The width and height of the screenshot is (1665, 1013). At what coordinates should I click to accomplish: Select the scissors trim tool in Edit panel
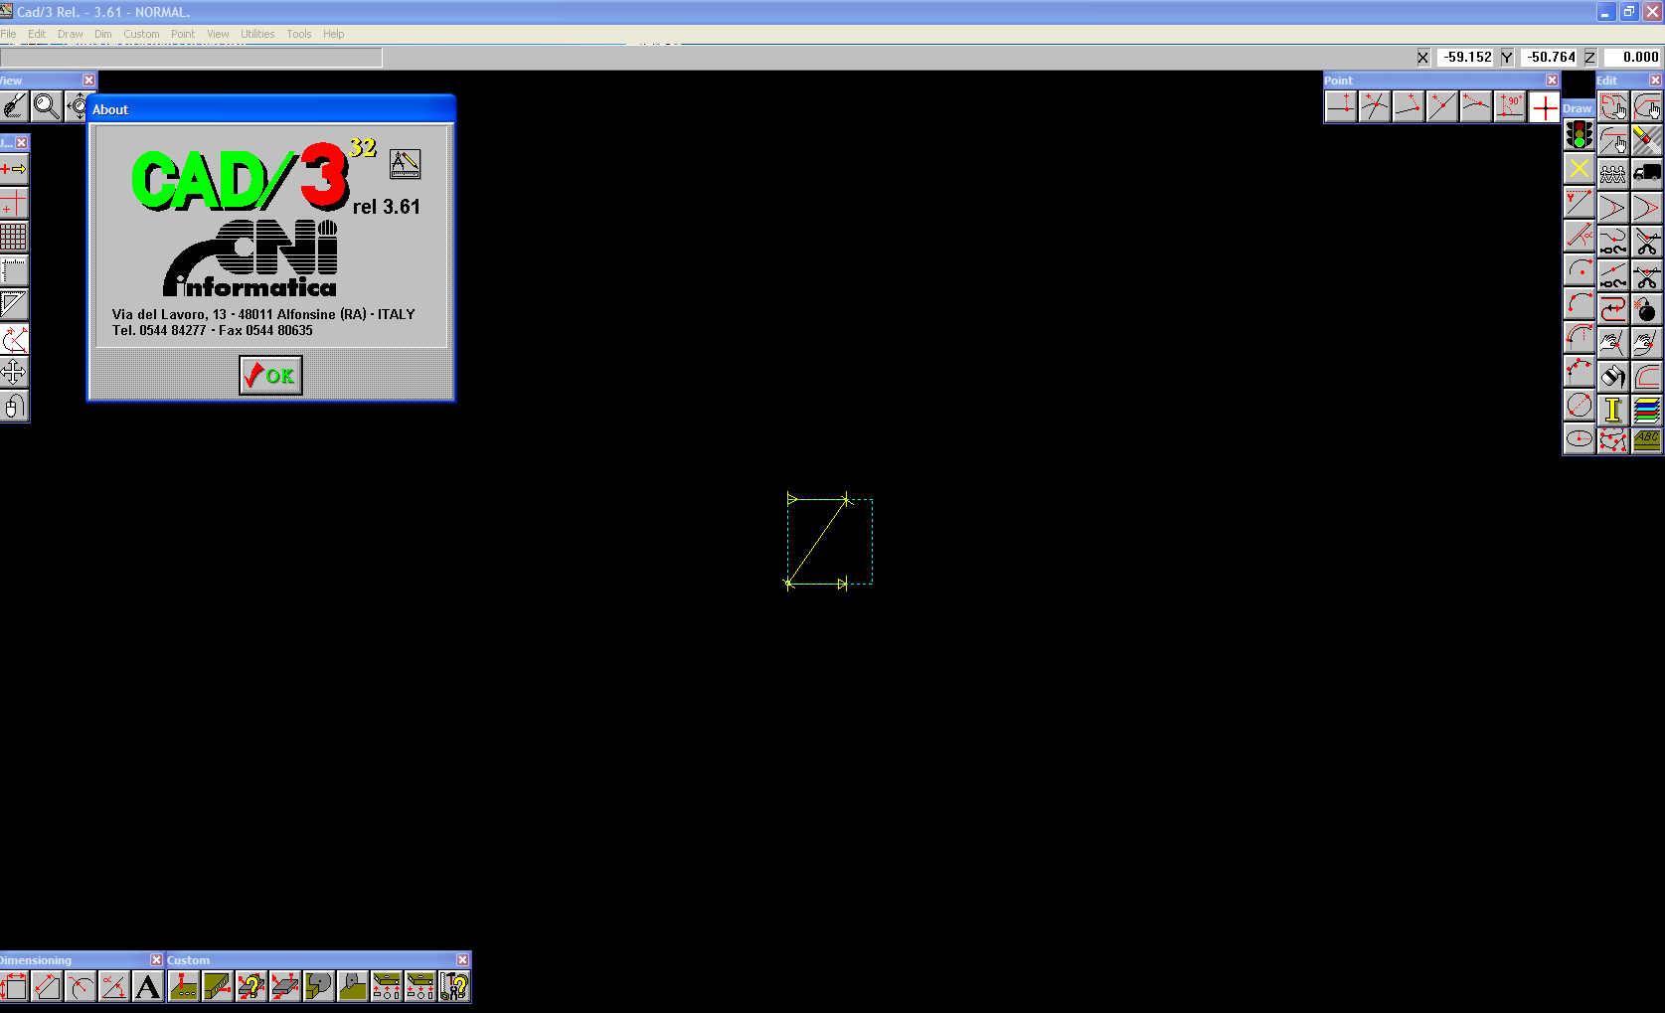tap(1648, 244)
